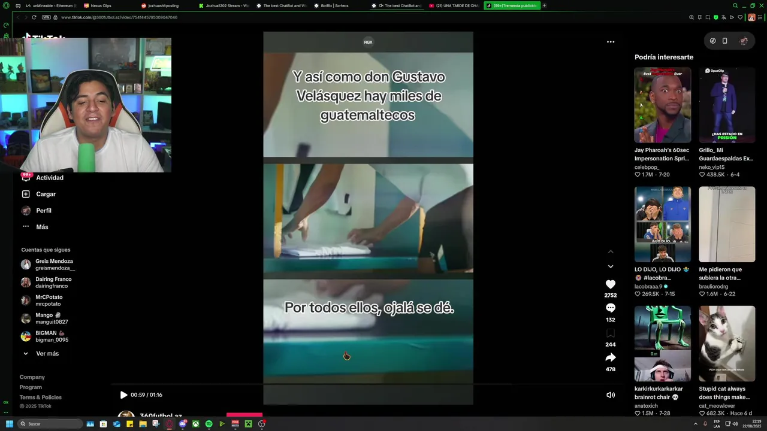Open Xbox app from the taskbar
This screenshot has width=767, height=431.
pos(195,424)
